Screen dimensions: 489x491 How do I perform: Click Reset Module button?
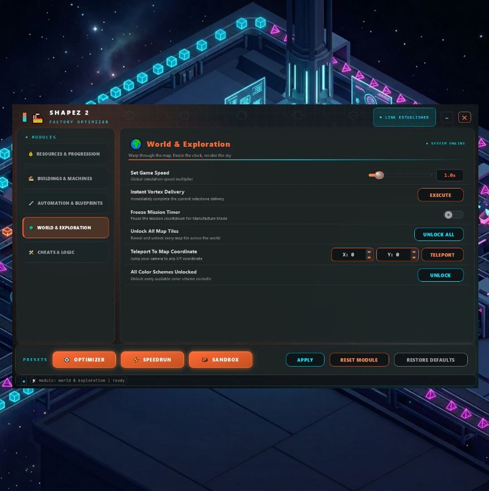coord(359,360)
